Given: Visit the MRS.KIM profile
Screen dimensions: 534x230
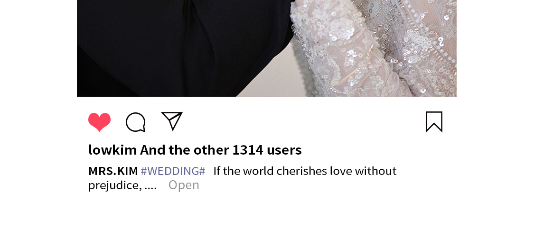Looking at the screenshot, I should 113,171.
